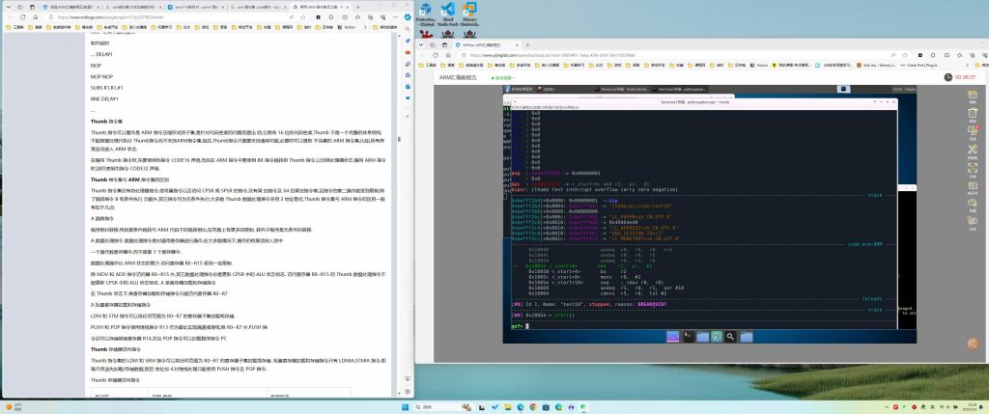Image resolution: width=989 pixels, height=414 pixels.
Task: Open Copilot icon in left browser corner
Action: pos(406,17)
